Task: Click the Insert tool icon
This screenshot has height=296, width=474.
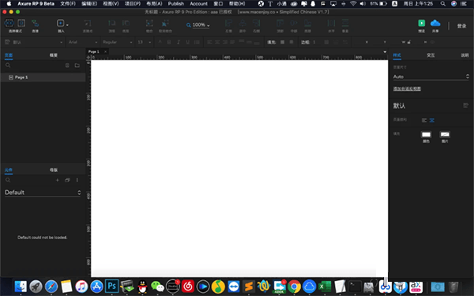Action: pos(60,23)
